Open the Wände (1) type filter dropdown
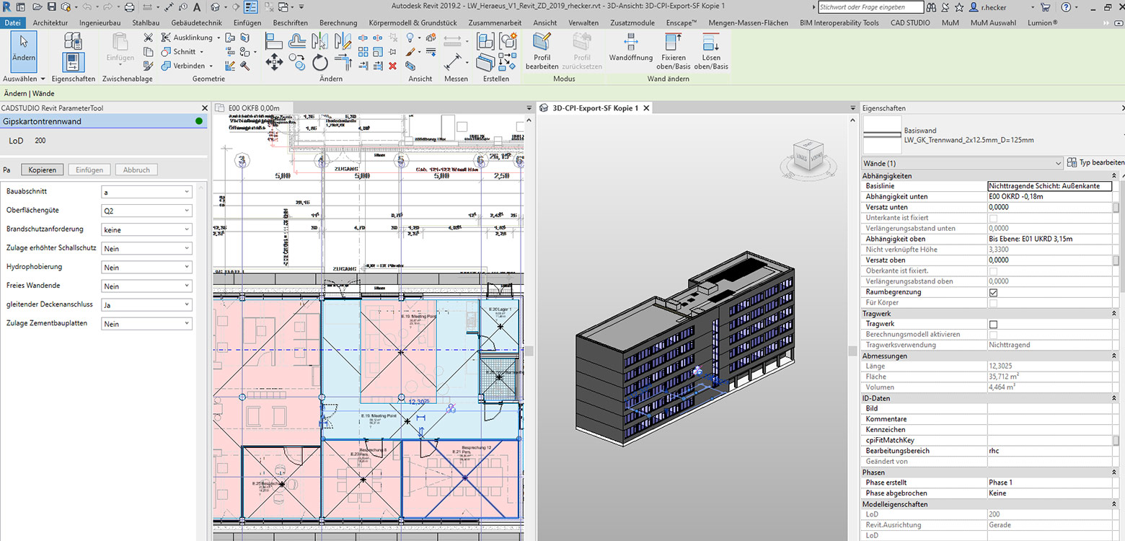Screen dimensions: 1125x541 tap(962, 163)
